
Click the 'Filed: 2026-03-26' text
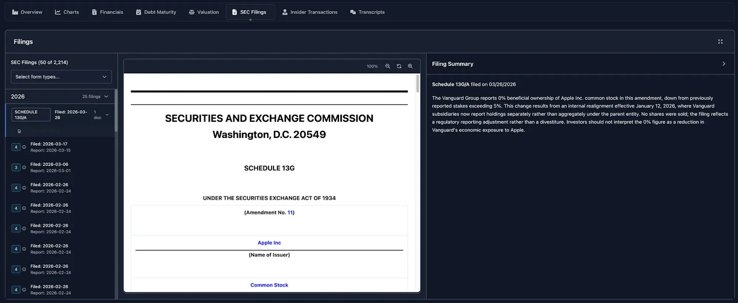tap(71, 115)
